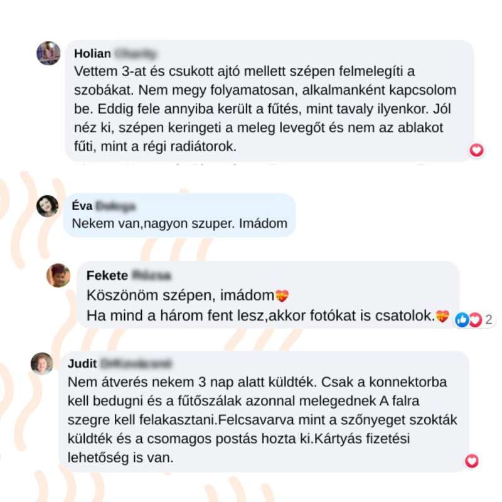Click the name Holian in first comment

coord(92,53)
